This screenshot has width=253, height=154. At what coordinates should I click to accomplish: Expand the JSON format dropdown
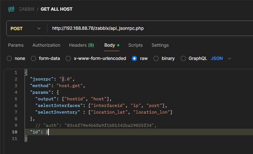(221, 58)
